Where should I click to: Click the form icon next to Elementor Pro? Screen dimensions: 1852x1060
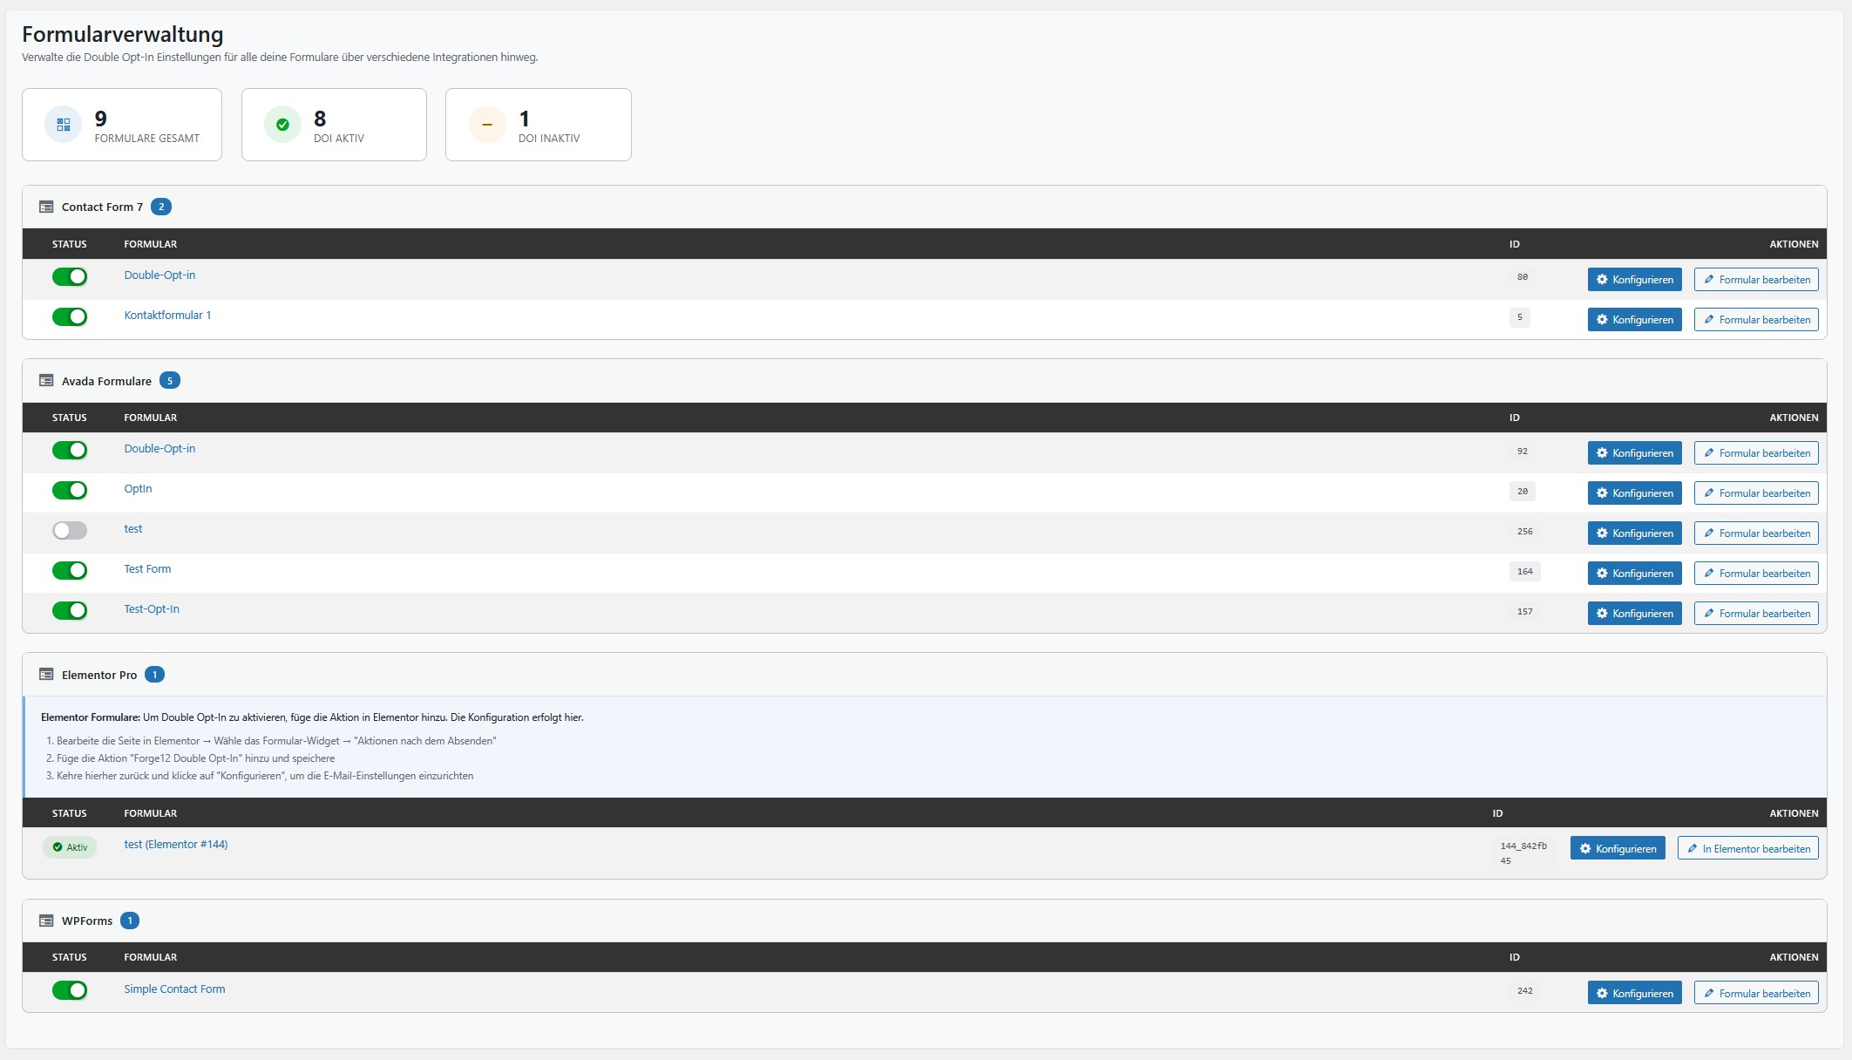coord(45,673)
